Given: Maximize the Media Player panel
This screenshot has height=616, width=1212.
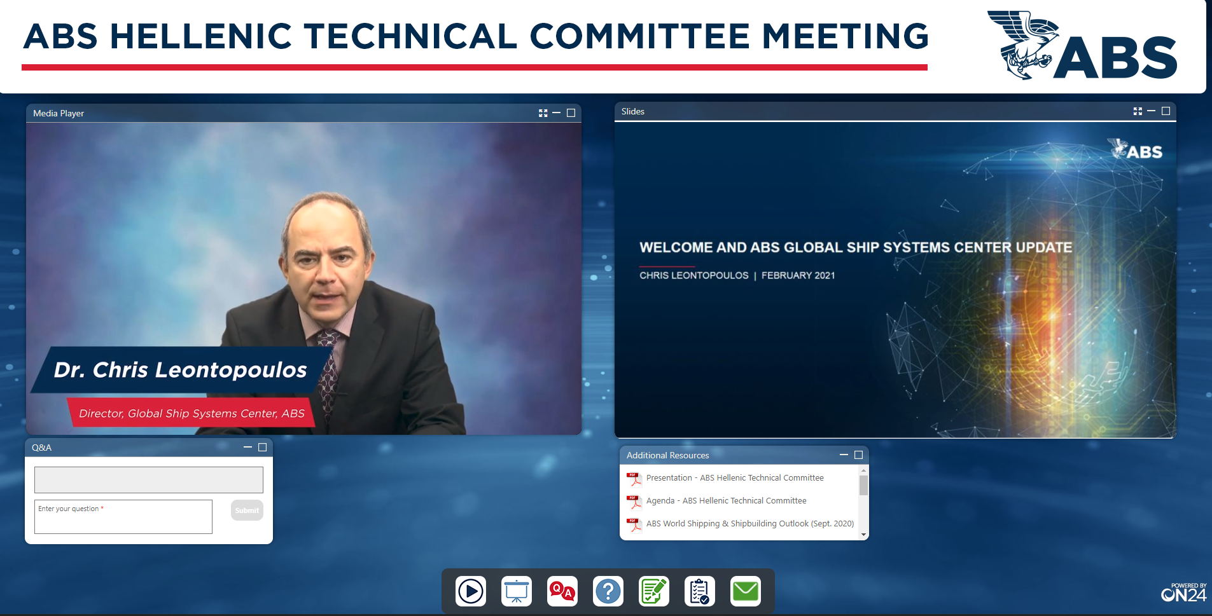Looking at the screenshot, I should (x=571, y=113).
